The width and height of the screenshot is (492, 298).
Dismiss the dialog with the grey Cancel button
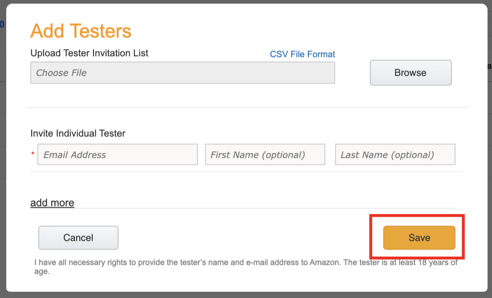pyautogui.click(x=78, y=238)
